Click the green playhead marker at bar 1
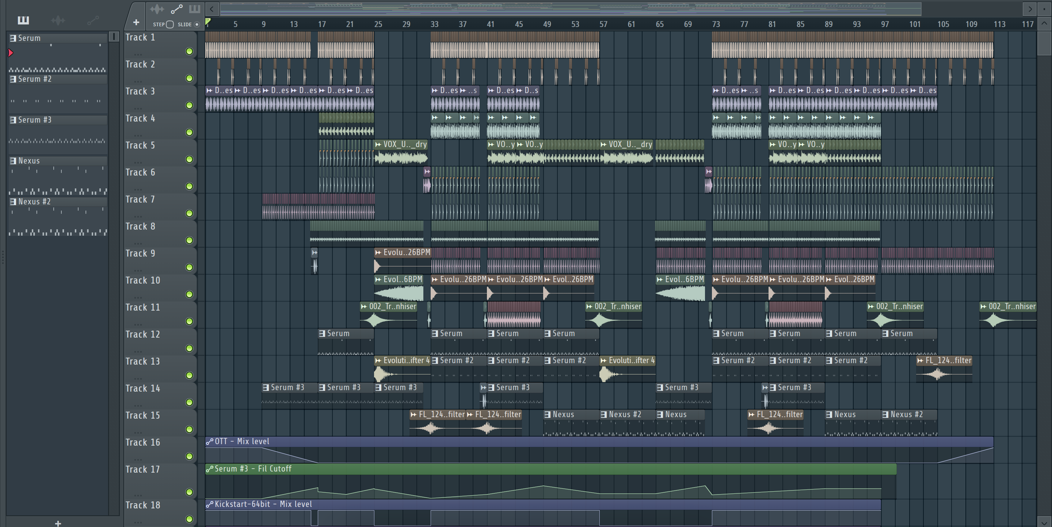The height and width of the screenshot is (527, 1052). (208, 21)
